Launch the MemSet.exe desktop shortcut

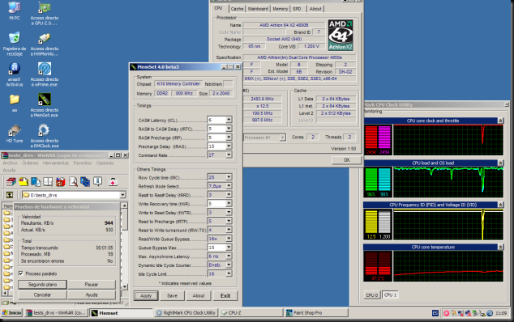[x=45, y=105]
